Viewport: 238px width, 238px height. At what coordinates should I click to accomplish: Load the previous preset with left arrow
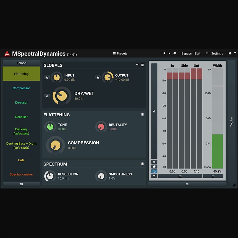tap(164, 53)
